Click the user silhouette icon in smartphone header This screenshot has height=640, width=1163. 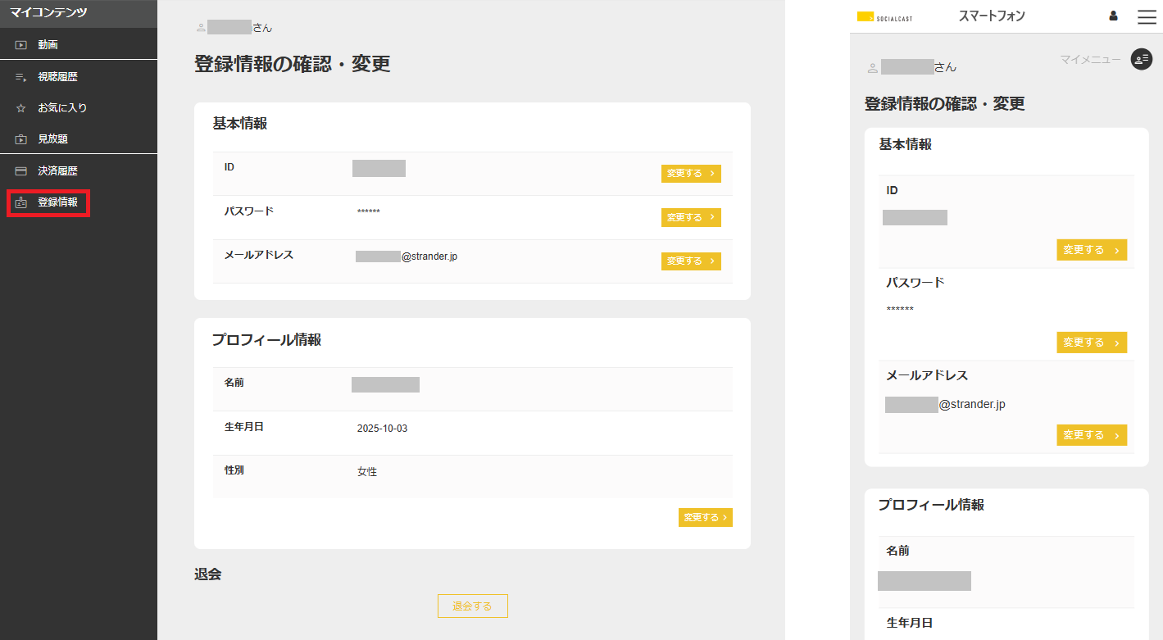tap(1113, 16)
